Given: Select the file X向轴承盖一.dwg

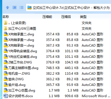Looking at the screenshot, I should click(21, 40).
